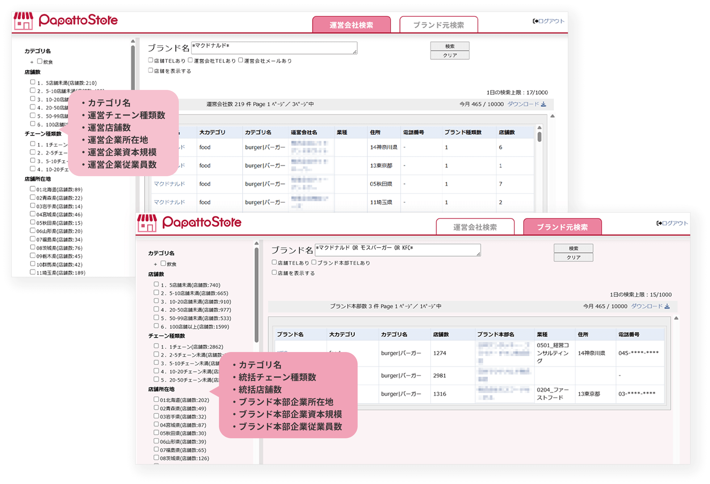Viewport: 710px width, 484px height.
Task: Click the ダウンロード link in the front window
Action: pos(646,306)
